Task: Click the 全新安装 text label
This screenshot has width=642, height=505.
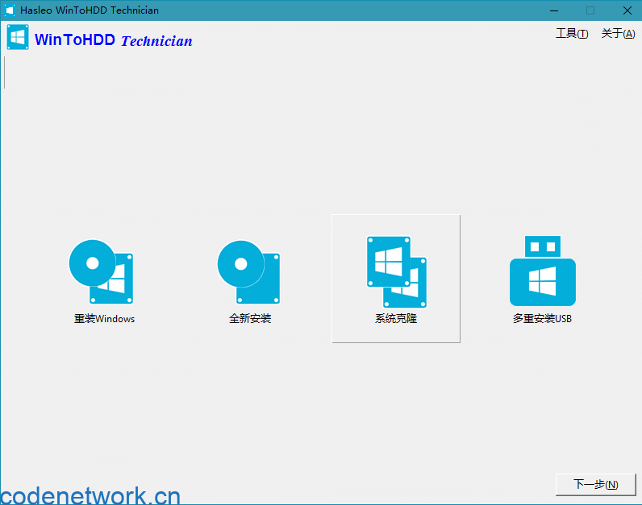Action: pyautogui.click(x=250, y=318)
